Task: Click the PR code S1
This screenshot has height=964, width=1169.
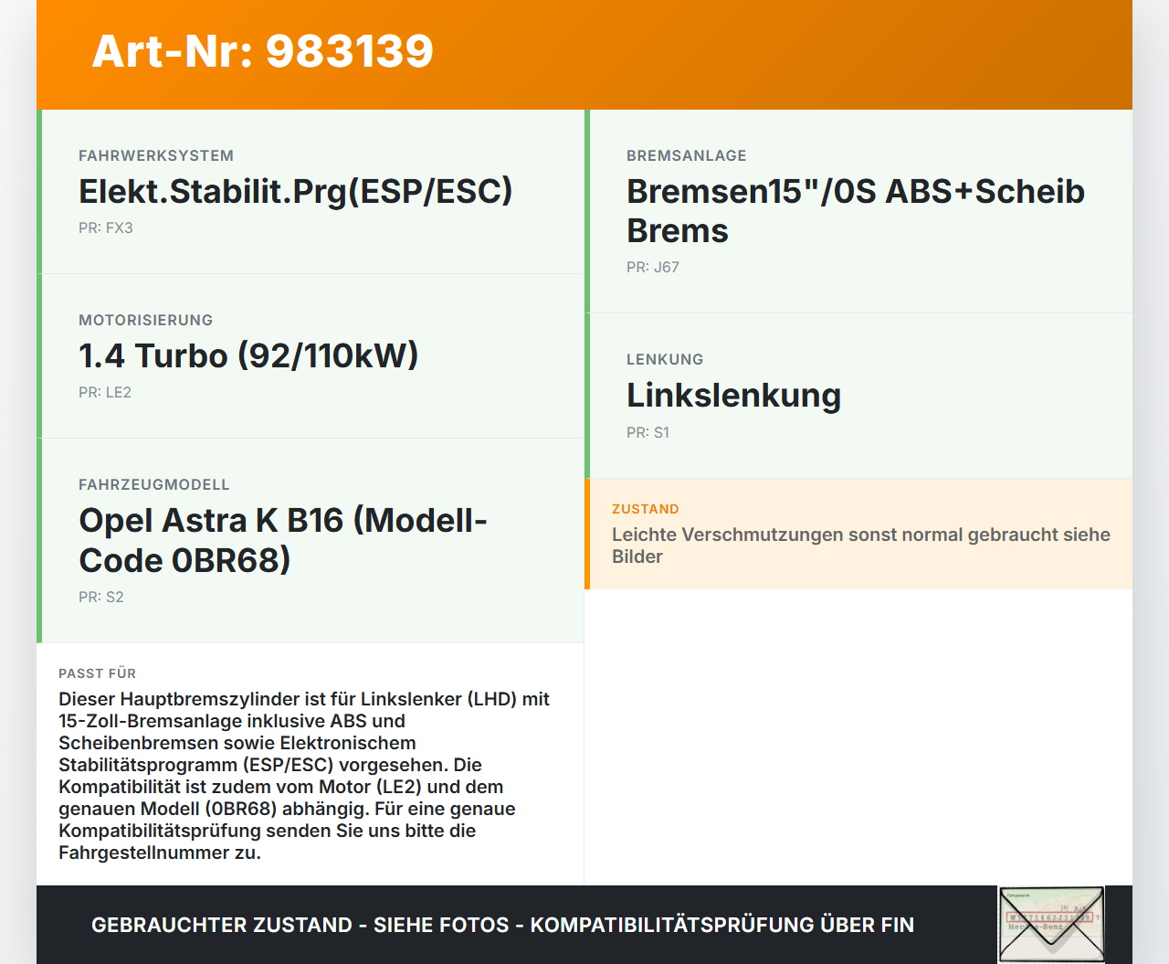Action: point(648,432)
